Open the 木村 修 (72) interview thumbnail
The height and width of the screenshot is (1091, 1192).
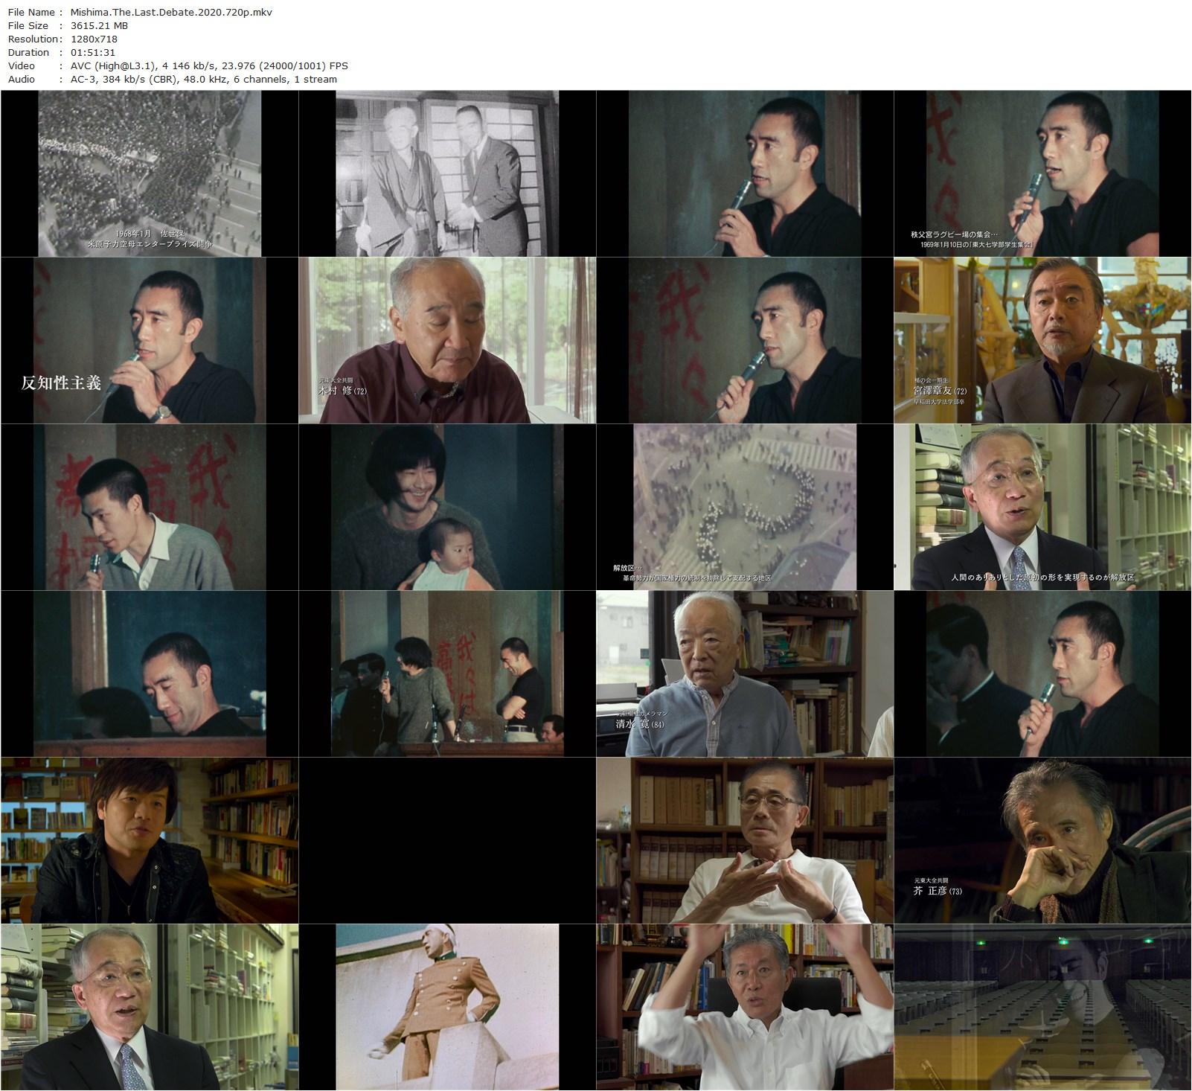pyautogui.click(x=446, y=341)
